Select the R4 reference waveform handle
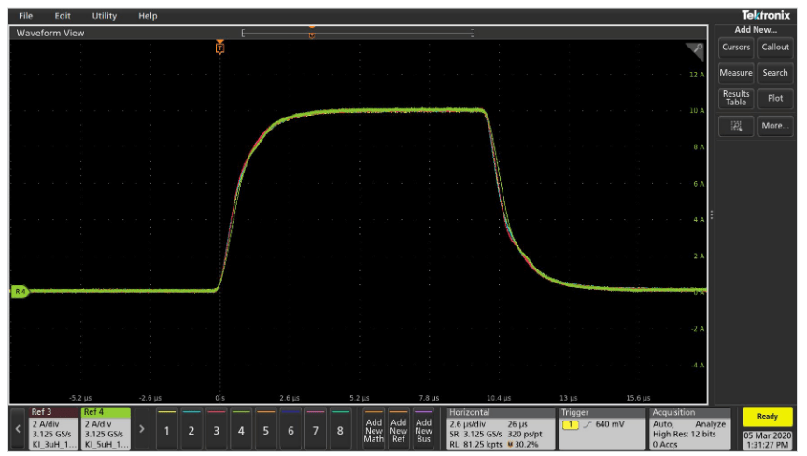 pos(20,292)
